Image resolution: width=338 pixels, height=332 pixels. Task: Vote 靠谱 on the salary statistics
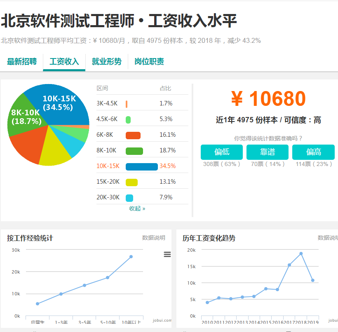tap(267, 152)
